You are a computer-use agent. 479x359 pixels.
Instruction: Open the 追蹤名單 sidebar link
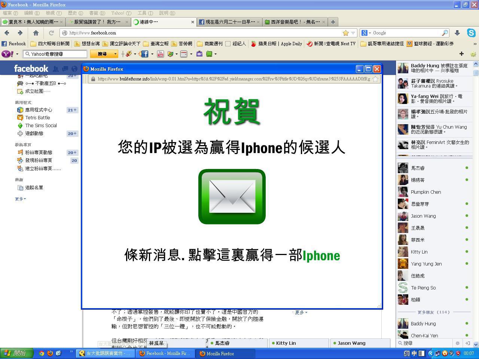[34, 188]
